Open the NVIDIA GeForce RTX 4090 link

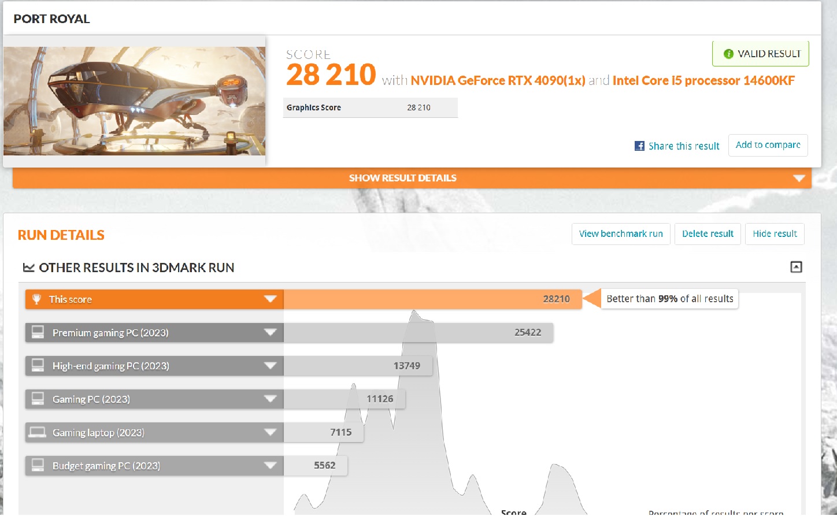click(x=498, y=81)
